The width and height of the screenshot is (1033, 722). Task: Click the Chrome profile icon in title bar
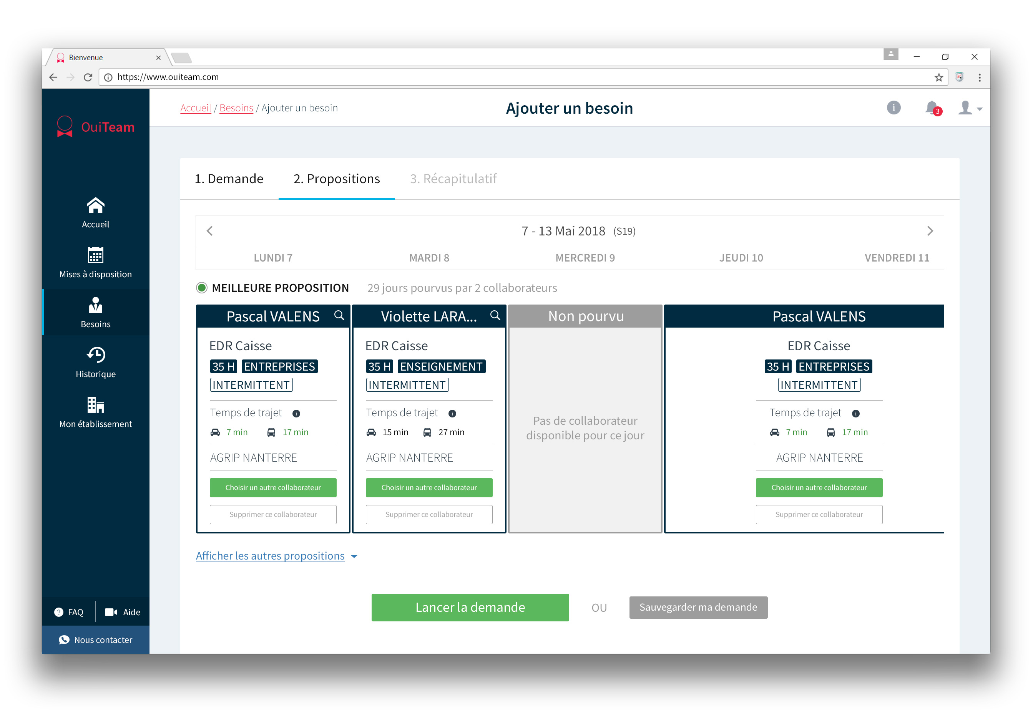[x=891, y=55]
